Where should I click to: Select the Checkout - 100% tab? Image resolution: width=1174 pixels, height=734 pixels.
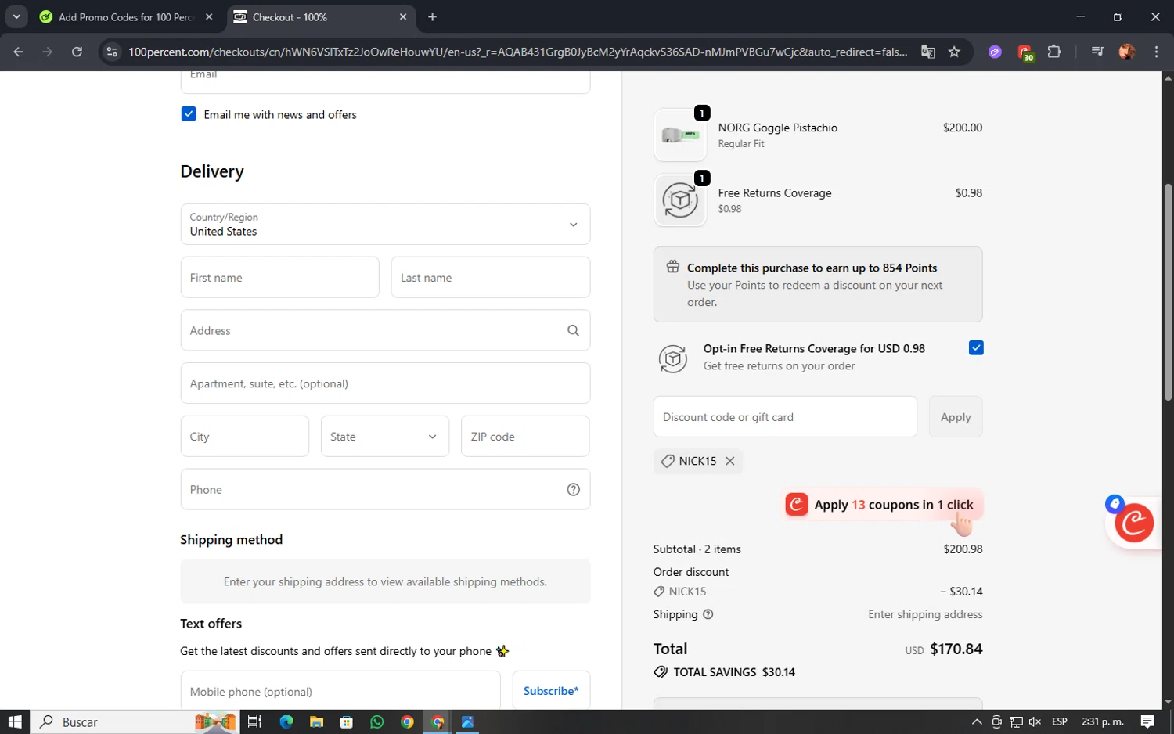[321, 16]
